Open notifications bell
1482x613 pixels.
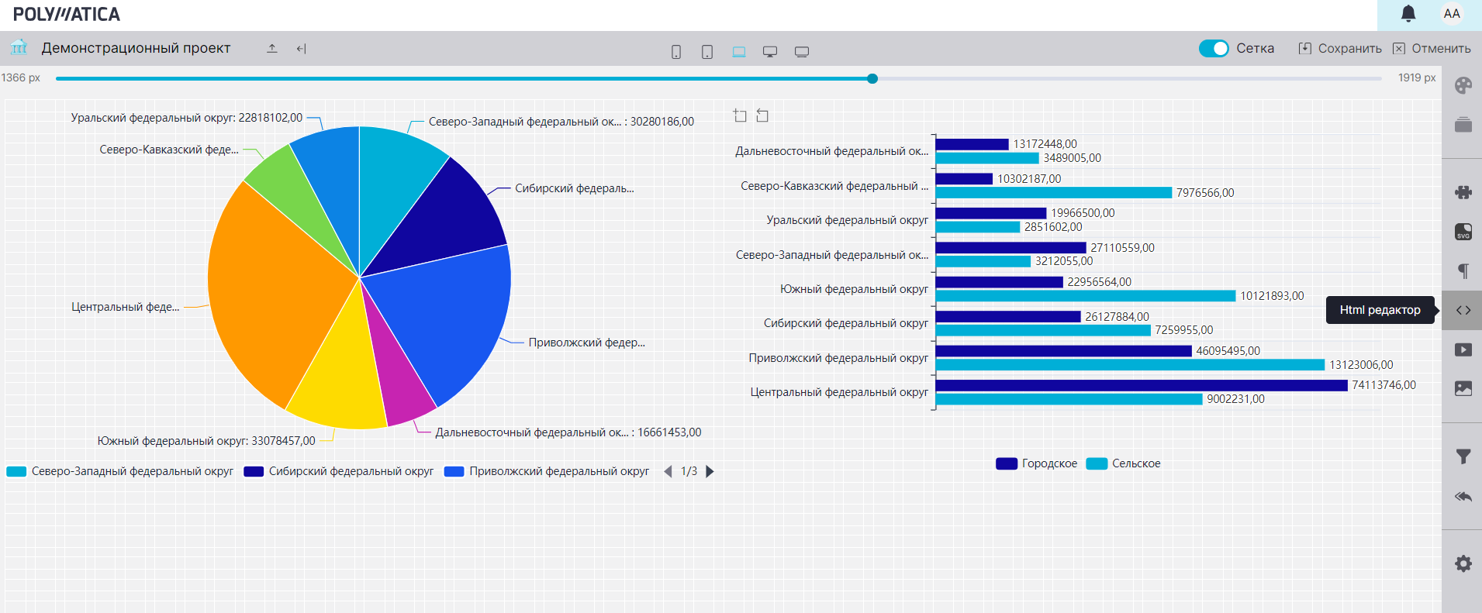pyautogui.click(x=1408, y=14)
